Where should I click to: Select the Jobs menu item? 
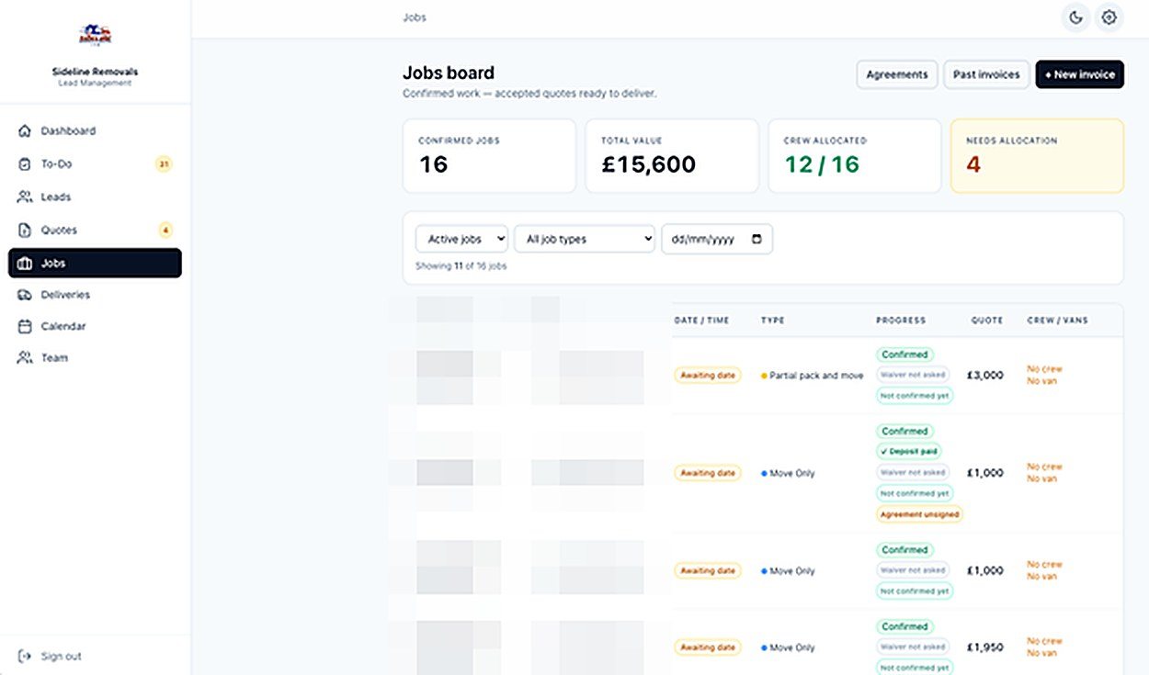95,264
